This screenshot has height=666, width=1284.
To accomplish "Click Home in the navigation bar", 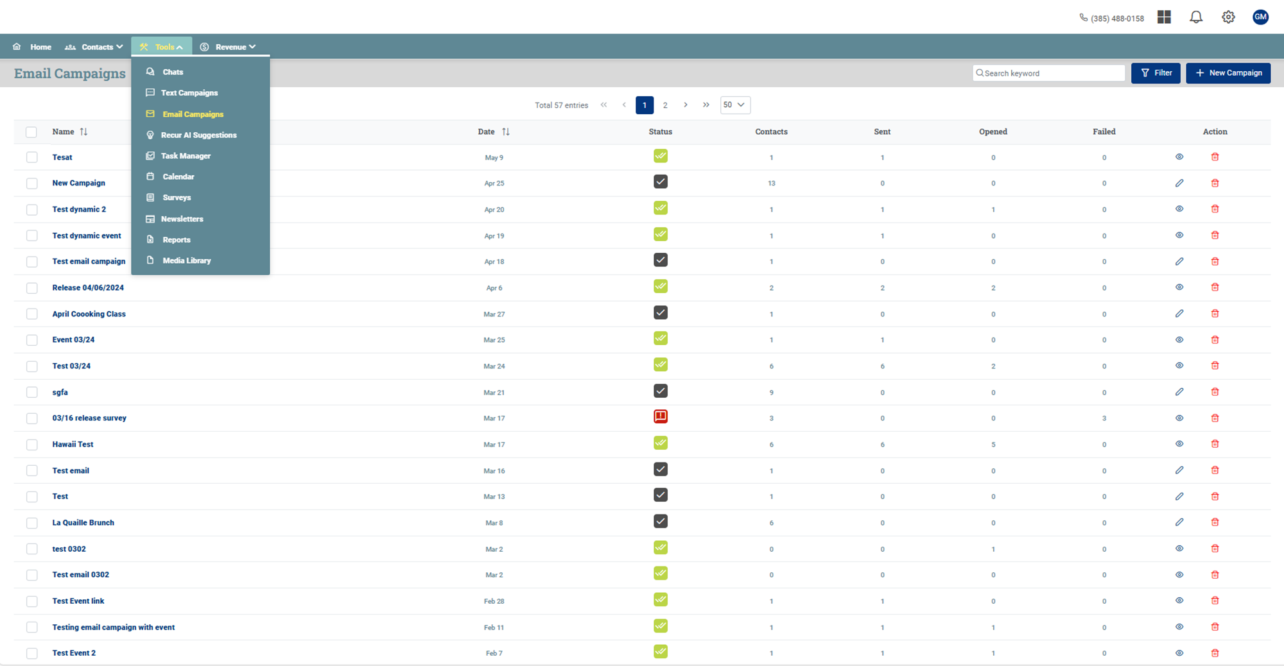I will coord(40,46).
